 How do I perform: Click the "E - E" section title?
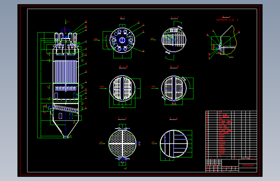point(174,118)
